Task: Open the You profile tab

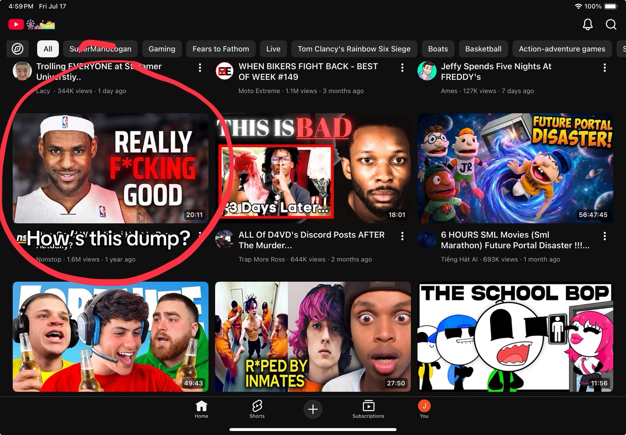Action: [x=424, y=409]
